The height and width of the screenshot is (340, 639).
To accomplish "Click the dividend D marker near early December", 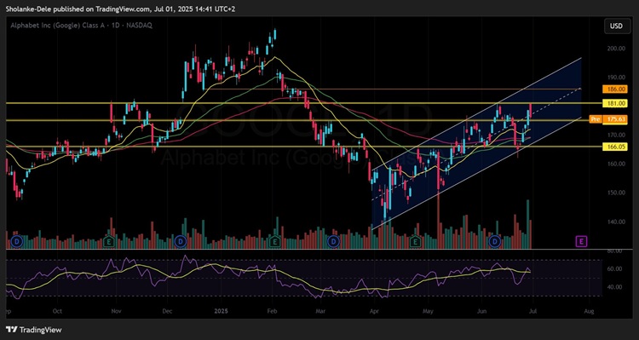I will click(x=180, y=242).
